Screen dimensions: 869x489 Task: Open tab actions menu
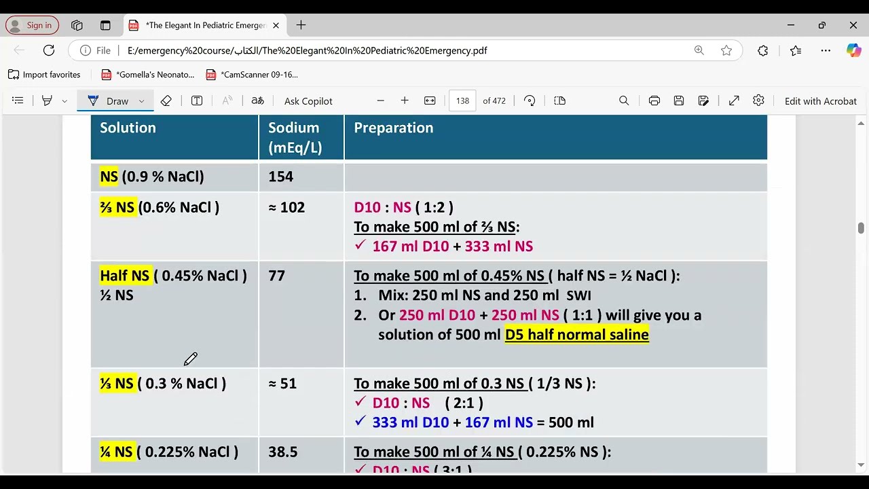tap(105, 25)
